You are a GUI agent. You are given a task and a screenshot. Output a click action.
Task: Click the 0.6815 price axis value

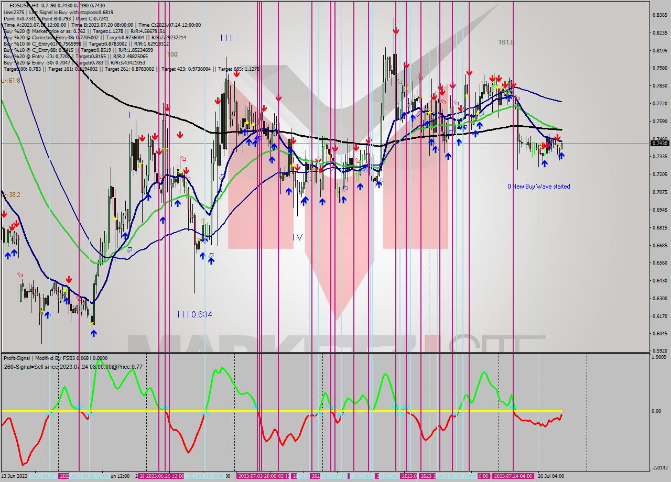(659, 228)
